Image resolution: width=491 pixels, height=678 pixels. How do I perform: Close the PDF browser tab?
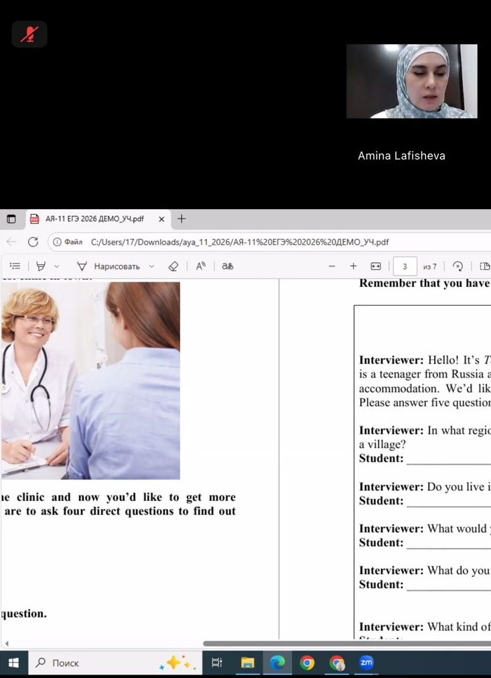click(161, 219)
